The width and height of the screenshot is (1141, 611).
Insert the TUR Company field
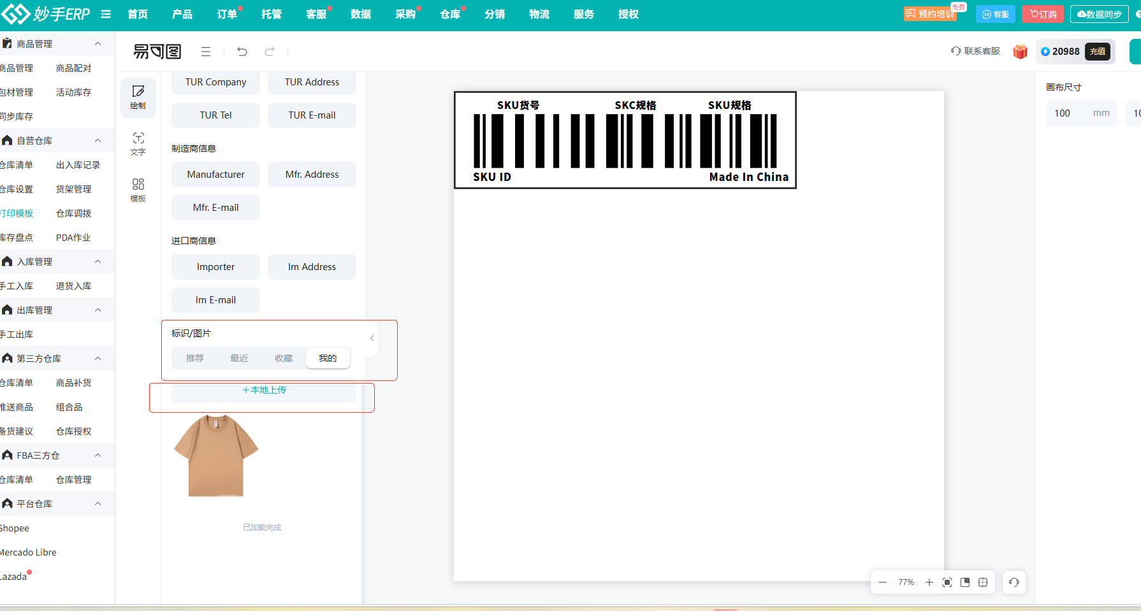click(x=215, y=82)
